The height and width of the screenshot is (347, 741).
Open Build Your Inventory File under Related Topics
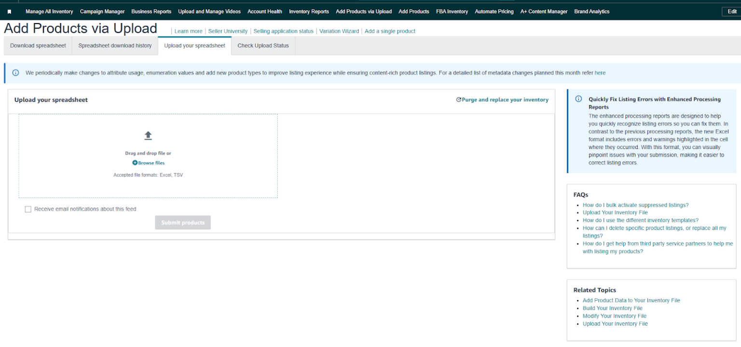(x=613, y=308)
